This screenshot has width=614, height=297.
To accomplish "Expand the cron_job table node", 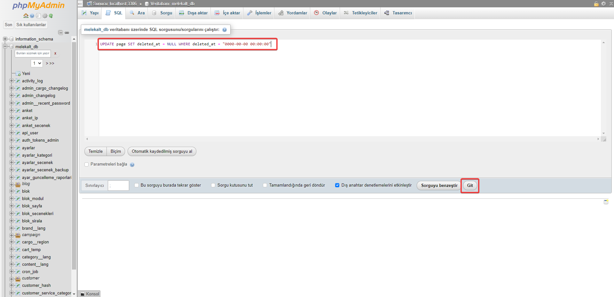I will [12, 272].
